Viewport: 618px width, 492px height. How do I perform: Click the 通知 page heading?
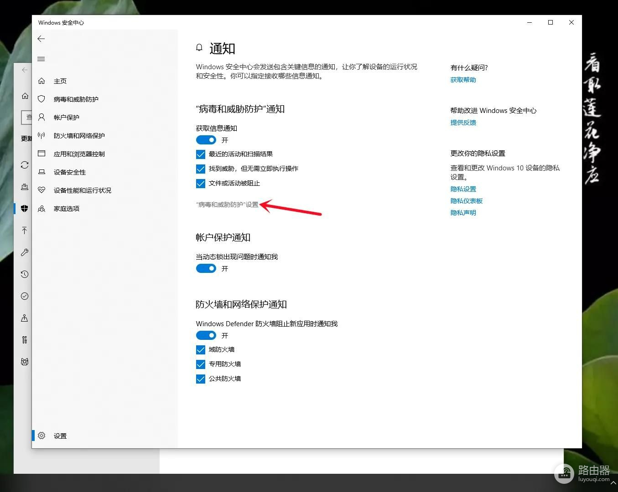[222, 48]
